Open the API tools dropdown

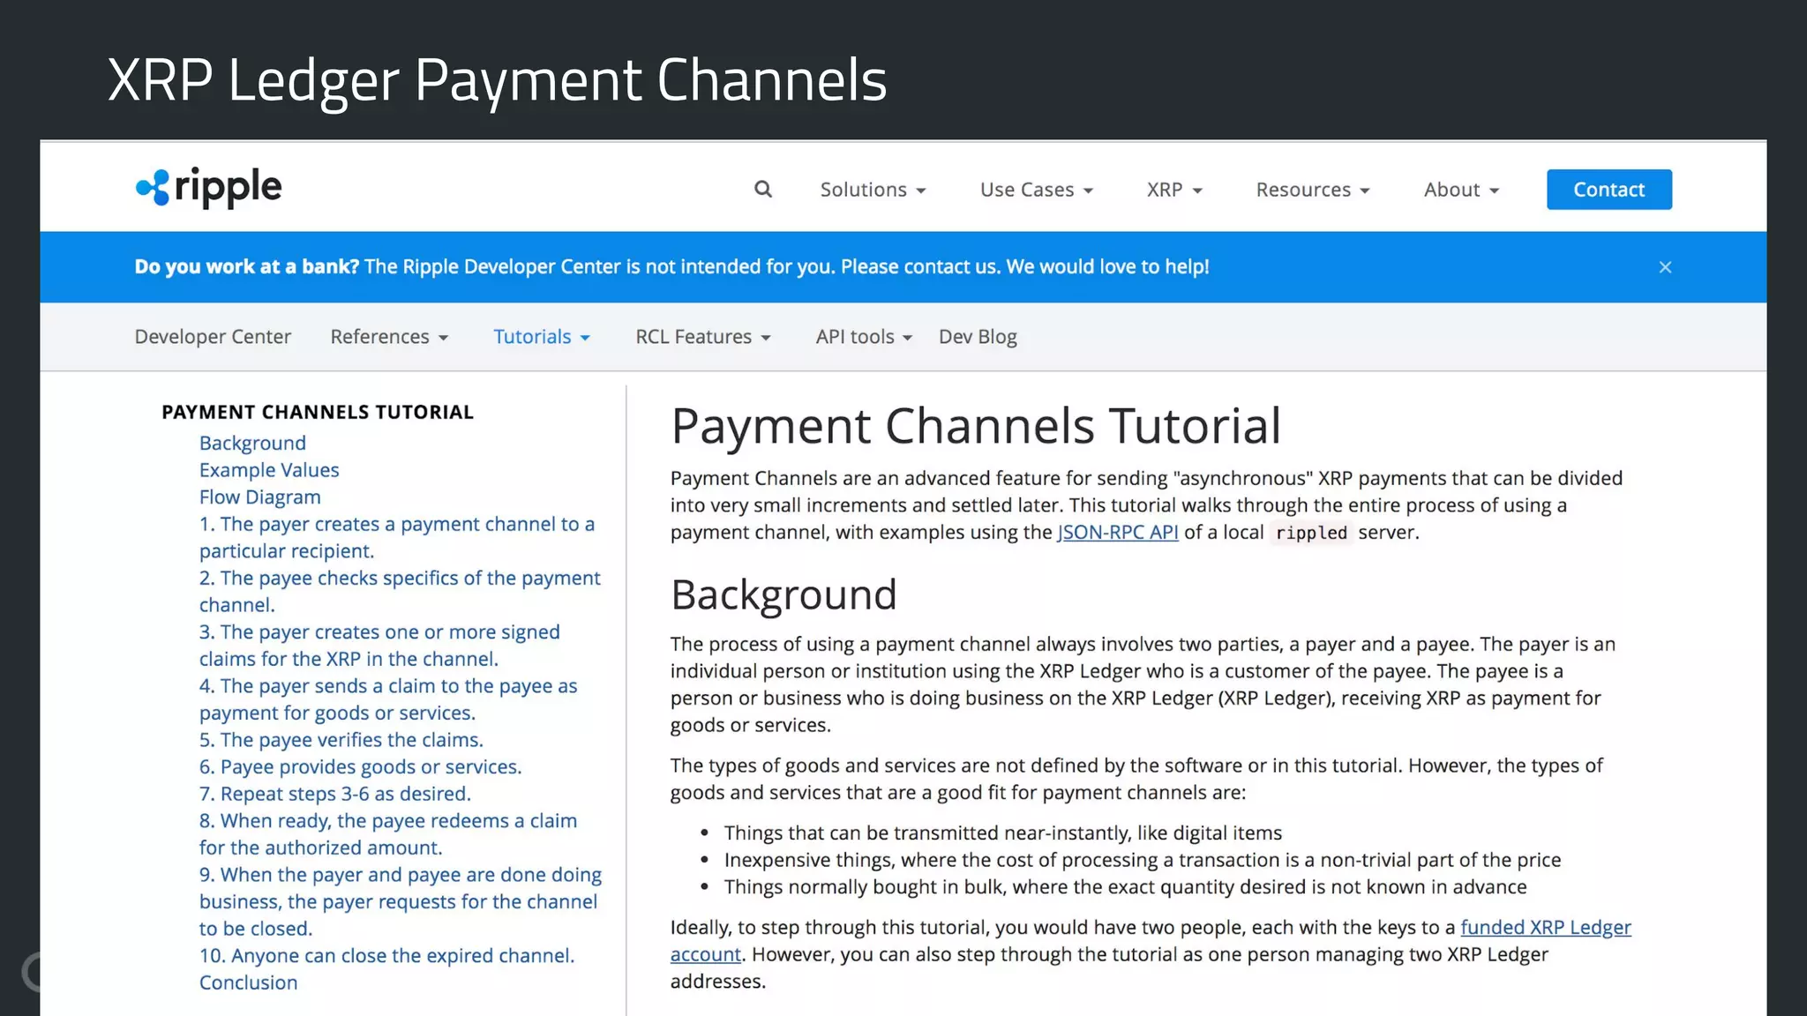pyautogui.click(x=863, y=337)
